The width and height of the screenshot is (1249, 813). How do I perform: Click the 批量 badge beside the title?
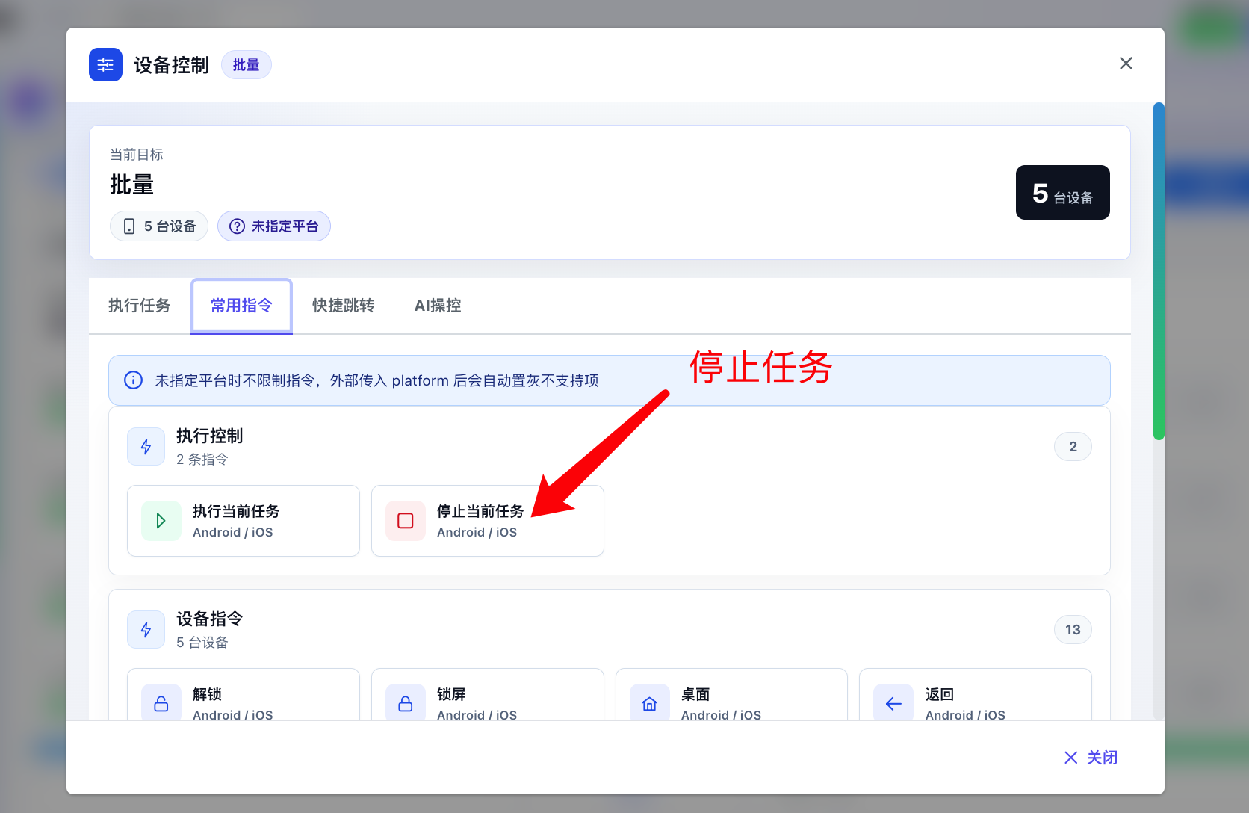click(246, 65)
